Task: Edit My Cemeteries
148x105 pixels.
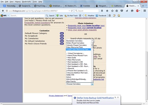Action: tap(62, 38)
